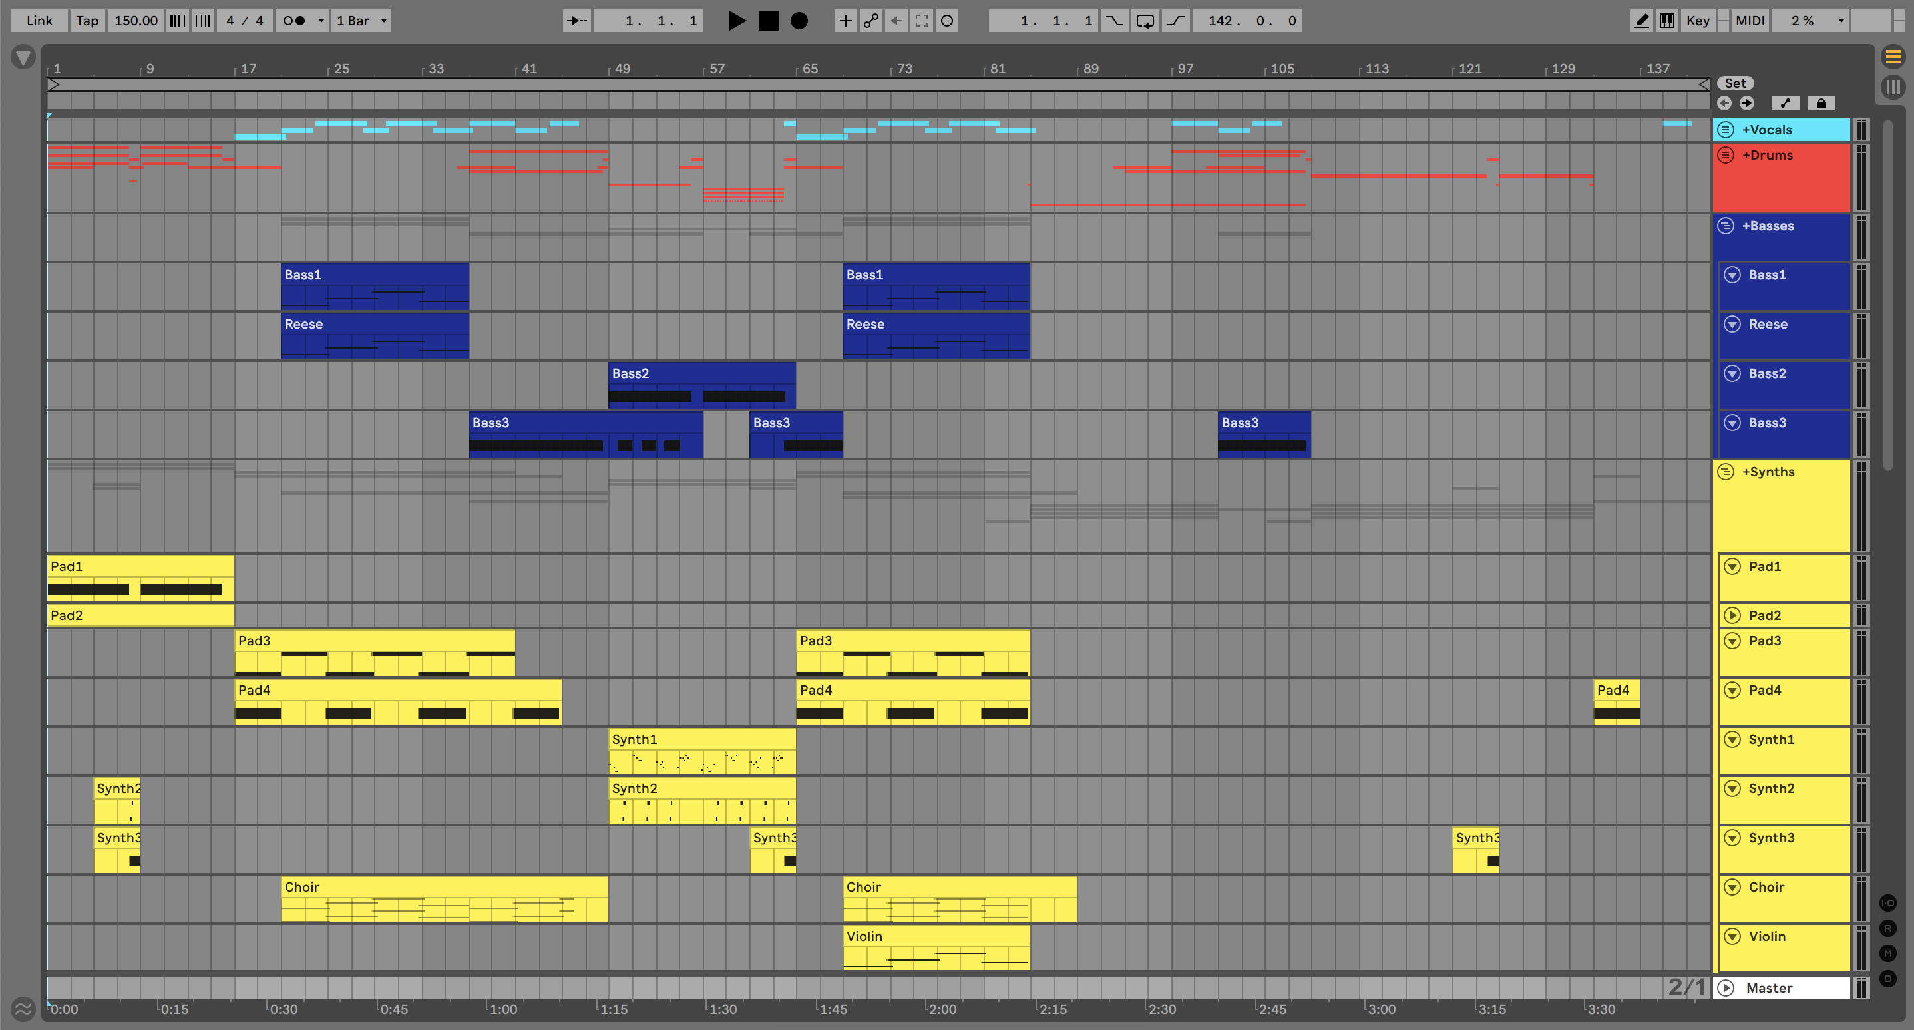Enable Draw Mode pencil icon
Screen dimensions: 1914x1030
[1642, 21]
